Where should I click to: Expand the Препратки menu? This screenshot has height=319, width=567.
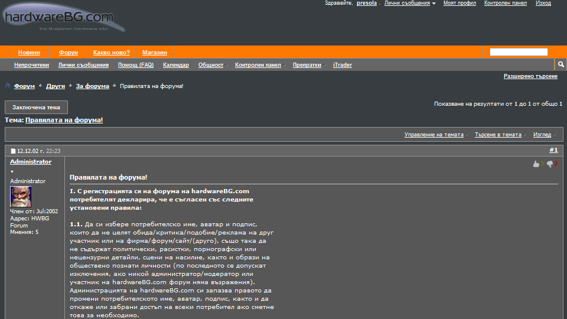tap(309, 65)
